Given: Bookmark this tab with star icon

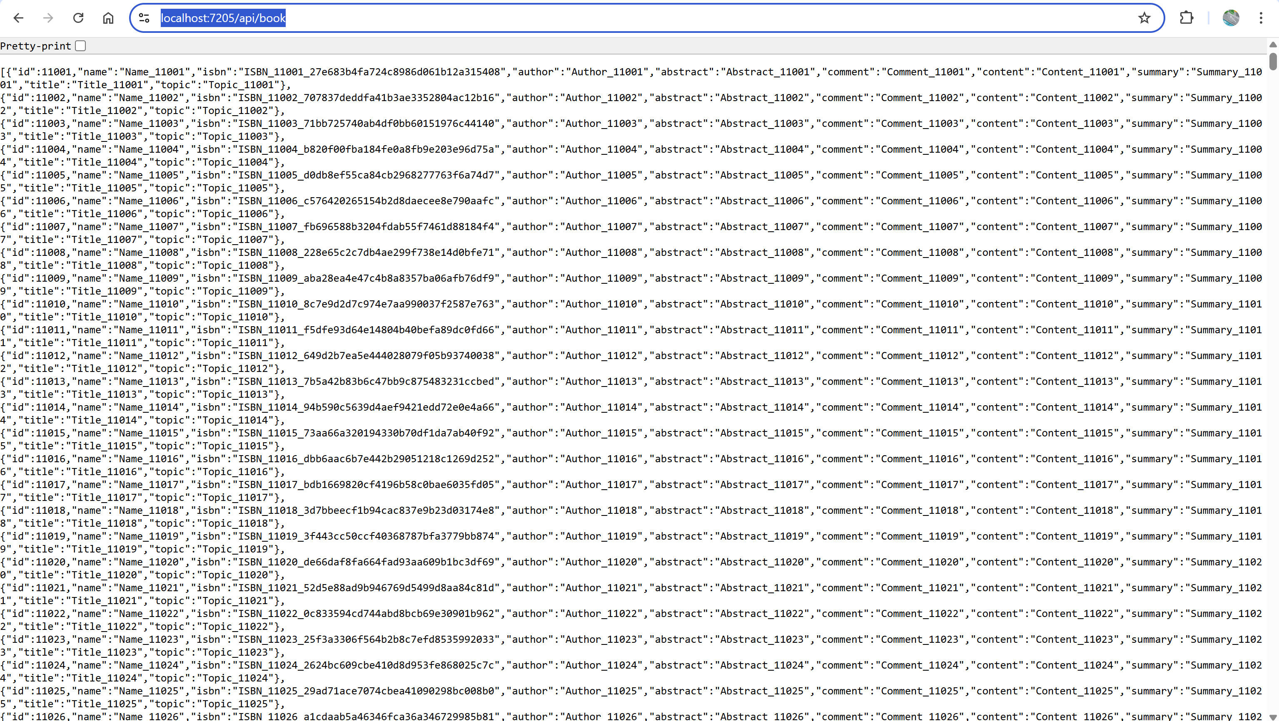Looking at the screenshot, I should 1144,18.
